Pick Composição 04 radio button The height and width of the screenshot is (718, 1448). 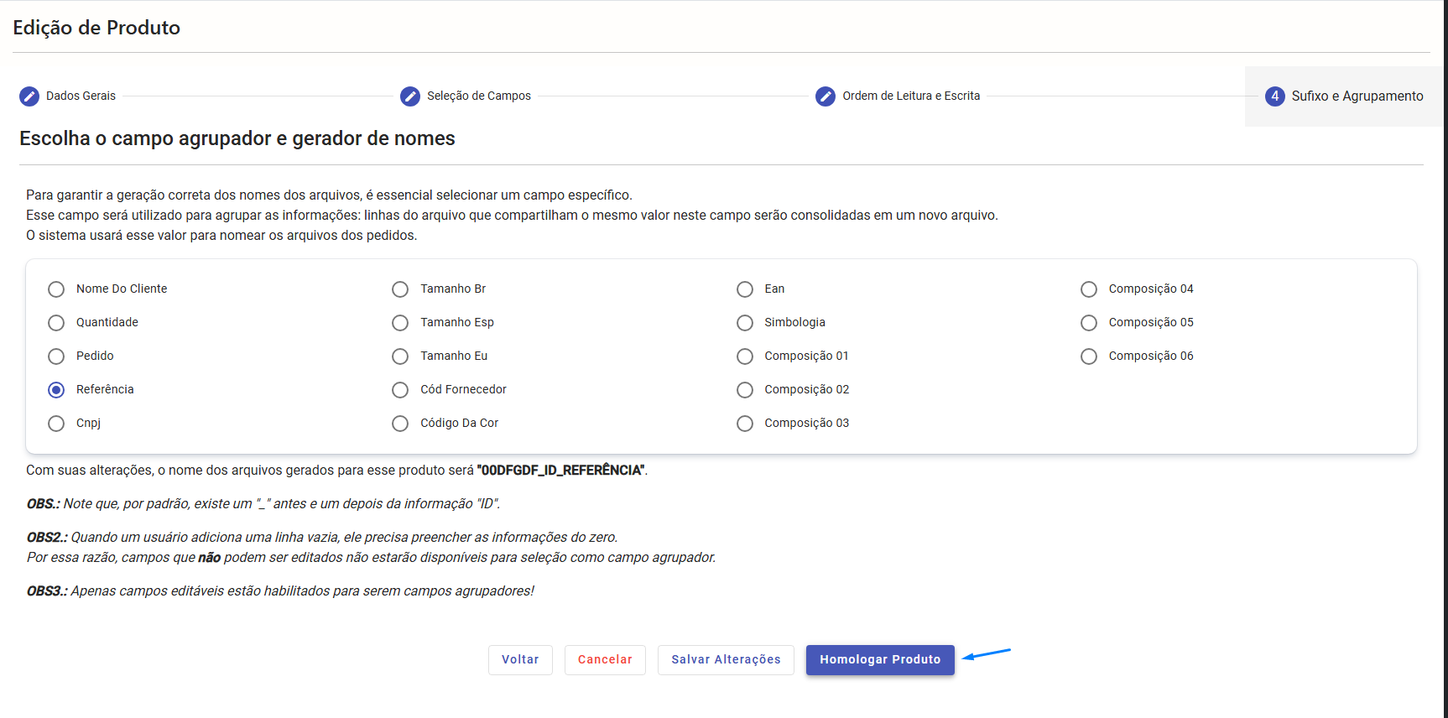(1089, 289)
